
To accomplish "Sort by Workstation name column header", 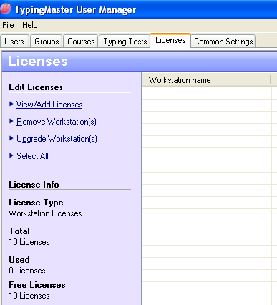I will tap(206, 80).
